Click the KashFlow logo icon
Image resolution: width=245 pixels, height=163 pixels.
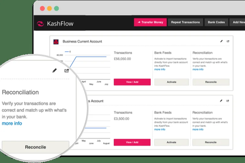point(40,24)
